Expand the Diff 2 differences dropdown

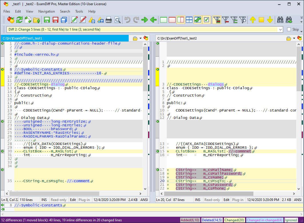pyautogui.click(x=280, y=29)
